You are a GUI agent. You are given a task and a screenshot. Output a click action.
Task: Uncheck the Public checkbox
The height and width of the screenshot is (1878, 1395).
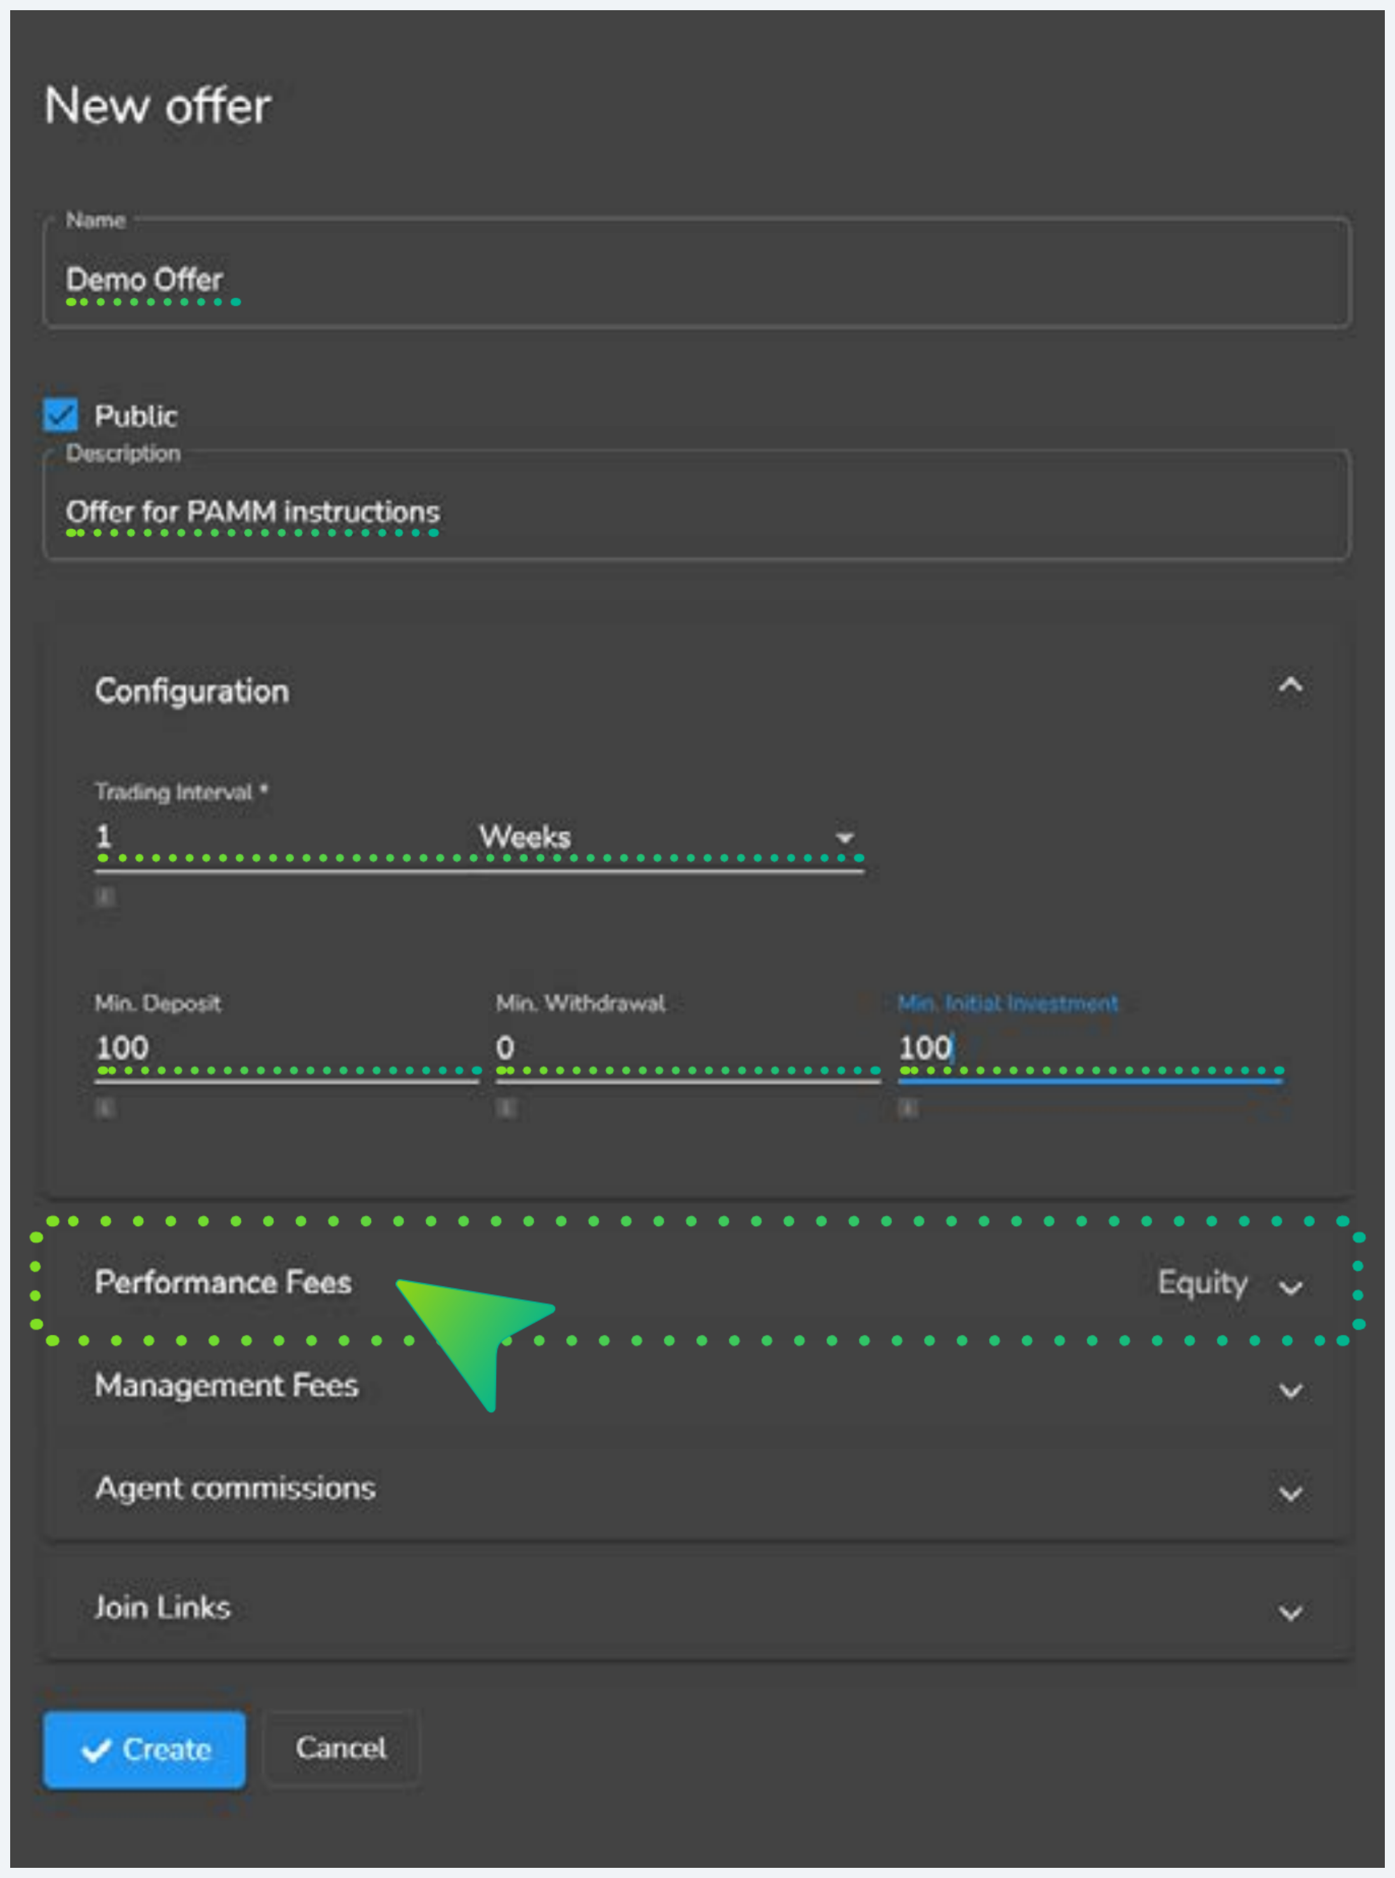[61, 415]
